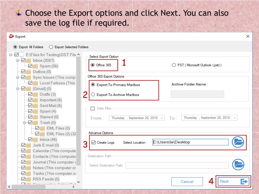Click the log Select Location path field
259x194 pixels.
coord(190,142)
